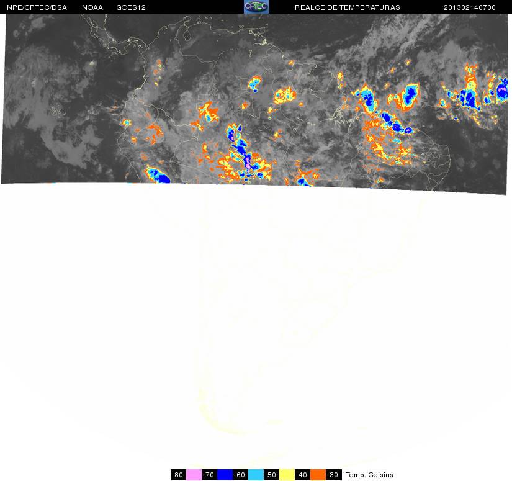The image size is (512, 481).
Task: Select the yellow legend color swatch
Action: 287,475
